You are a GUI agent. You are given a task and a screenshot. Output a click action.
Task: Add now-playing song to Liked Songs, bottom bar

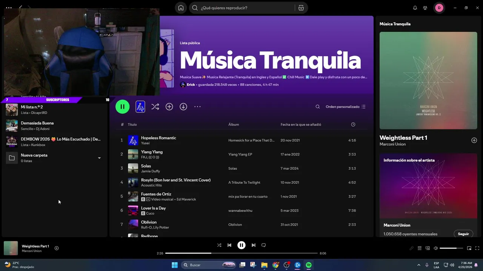pos(57,248)
